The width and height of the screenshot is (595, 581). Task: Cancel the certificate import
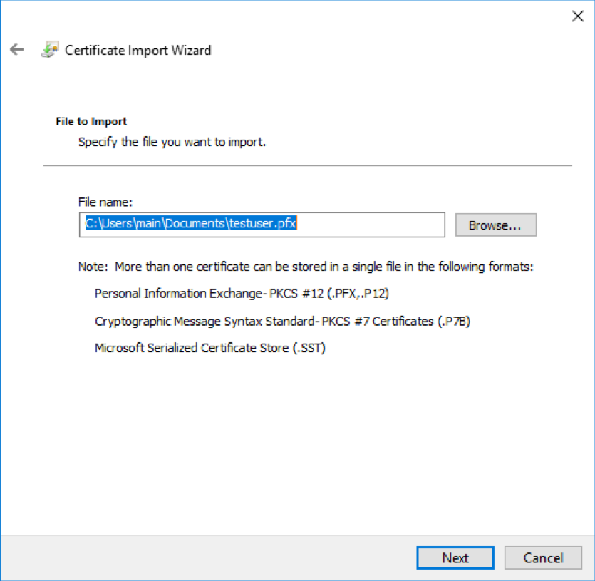point(543,558)
